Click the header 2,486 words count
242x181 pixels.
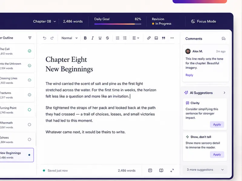tap(73, 21)
